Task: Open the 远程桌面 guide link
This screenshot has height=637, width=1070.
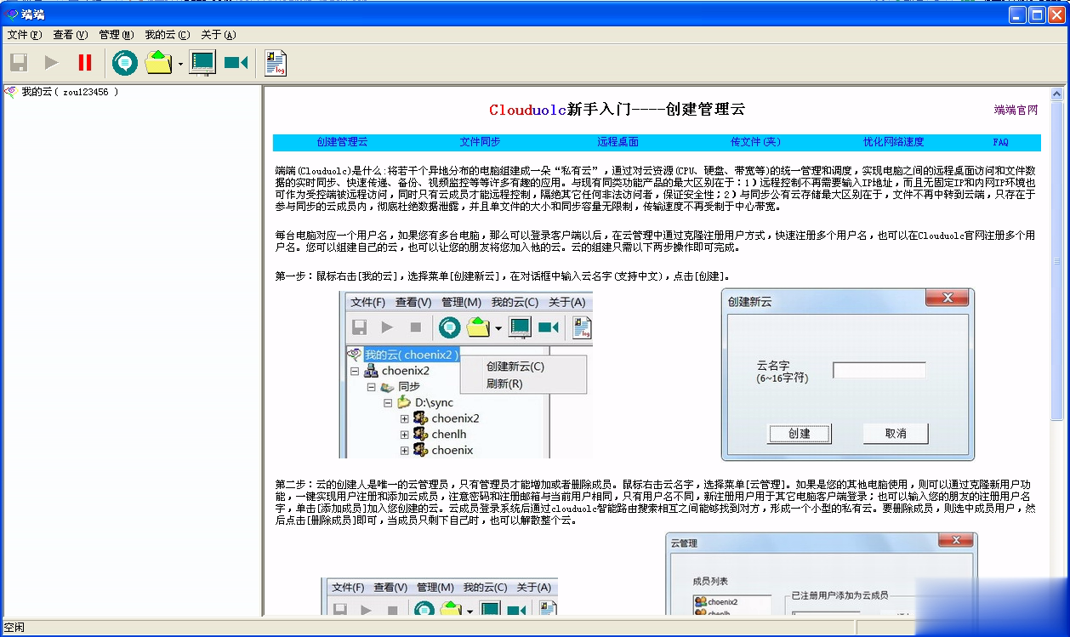Action: coord(618,142)
